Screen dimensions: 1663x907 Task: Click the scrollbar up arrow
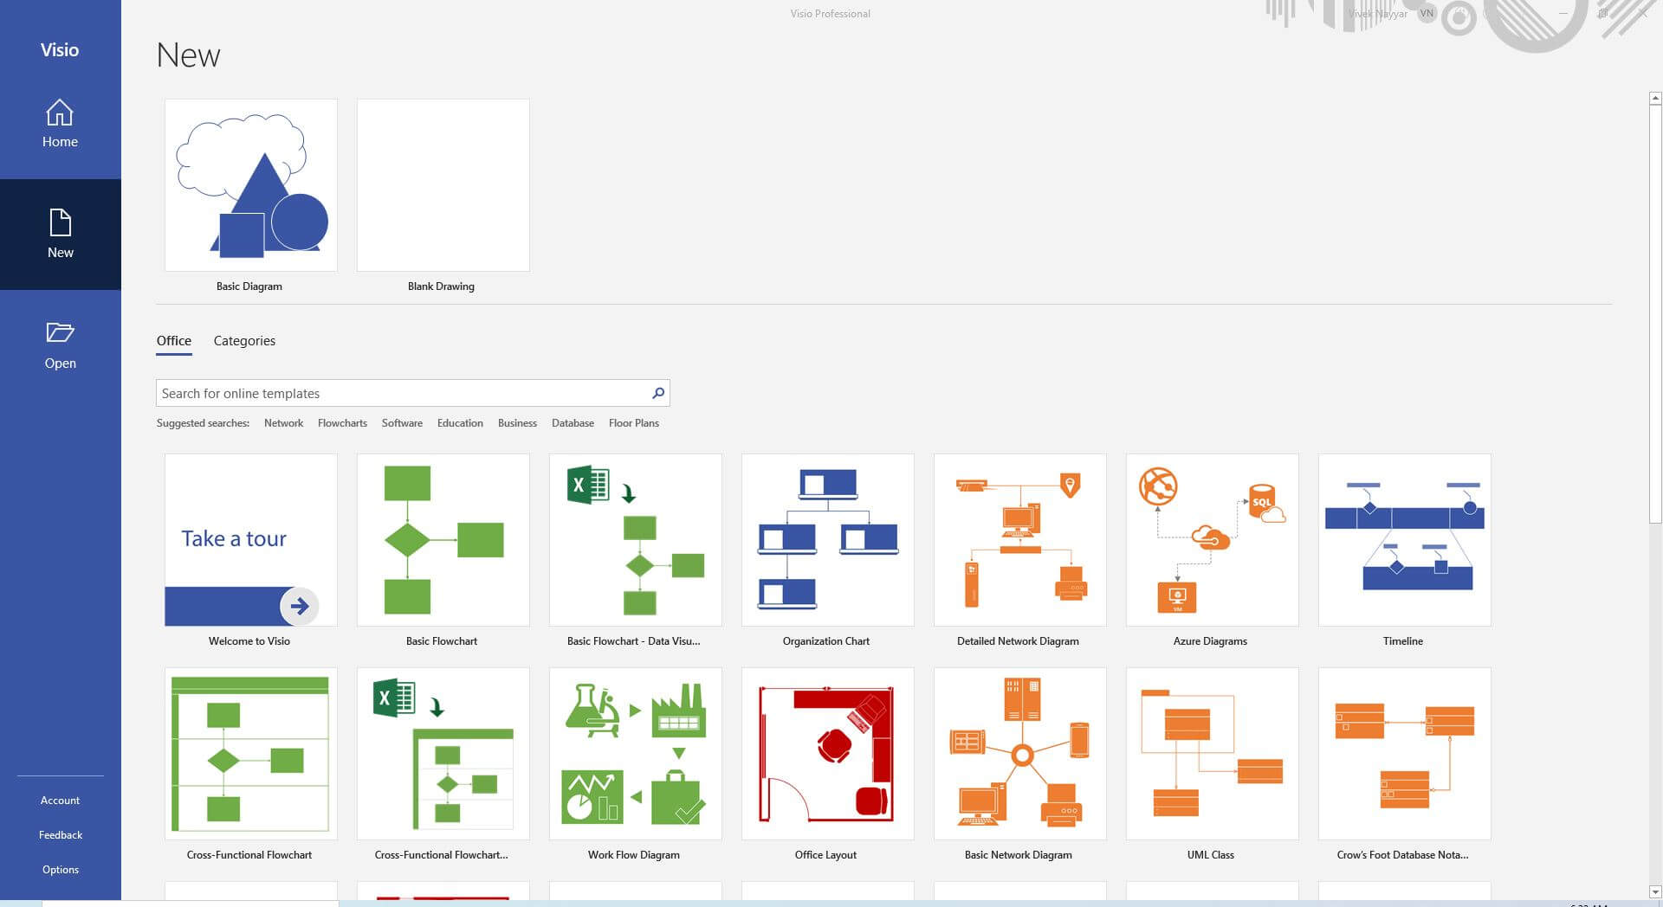pos(1655,99)
